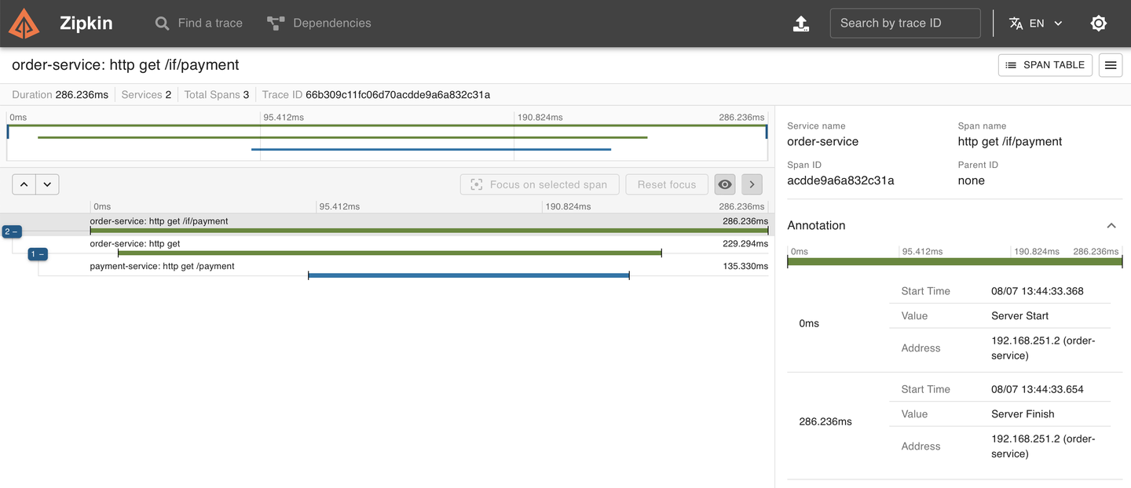This screenshot has width=1131, height=488.
Task: Click the Zipkin logo icon
Action: coord(24,24)
